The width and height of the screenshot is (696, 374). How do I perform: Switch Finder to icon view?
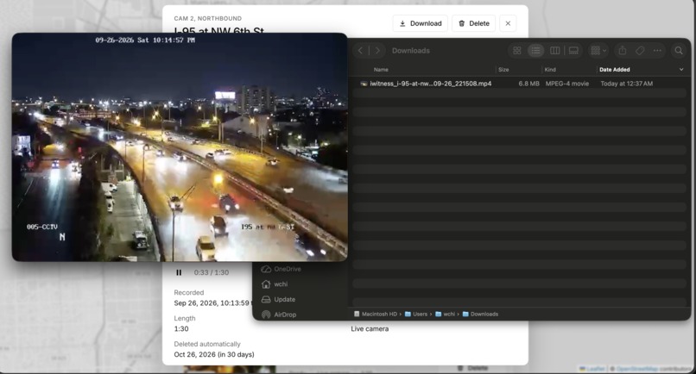pos(516,51)
